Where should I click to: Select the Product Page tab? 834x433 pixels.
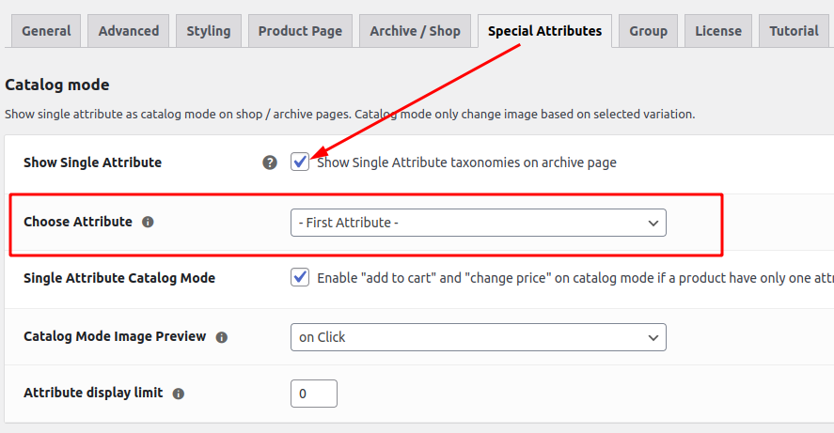coord(300,31)
